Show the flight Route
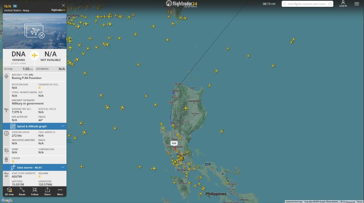The height and width of the screenshot is (203, 364). point(22,191)
